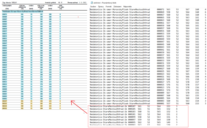Click number 000009 in the Notepad text
Viewport: 207px width, 128px height.
160,93
